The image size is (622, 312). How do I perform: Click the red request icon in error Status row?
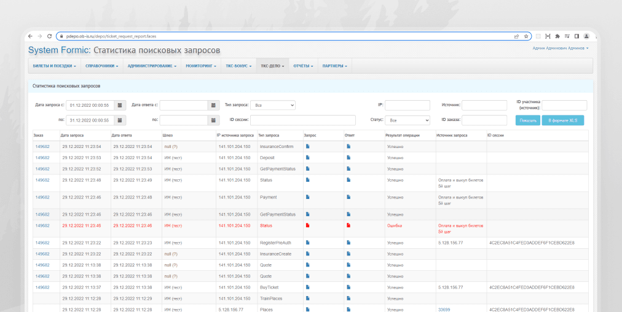(x=307, y=225)
